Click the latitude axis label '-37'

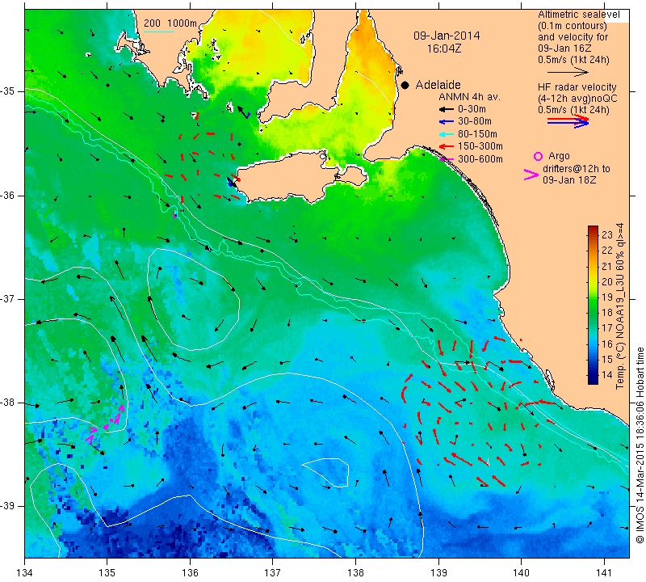pyautogui.click(x=8, y=298)
